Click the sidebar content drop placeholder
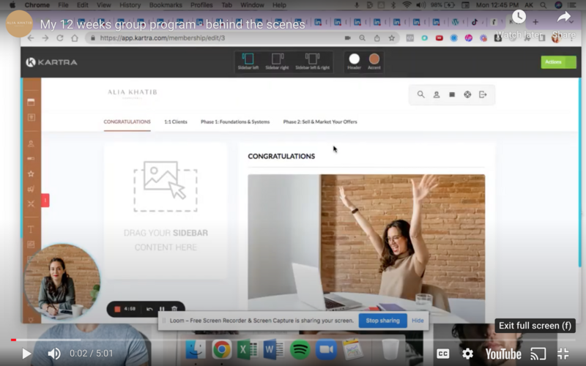Screen dimensions: 586x366 pyautogui.click(x=166, y=211)
